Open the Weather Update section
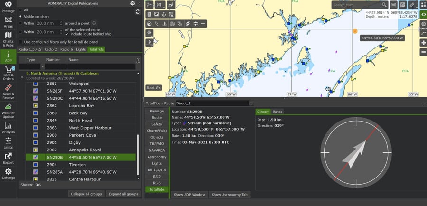427x206 pixels. point(8,111)
